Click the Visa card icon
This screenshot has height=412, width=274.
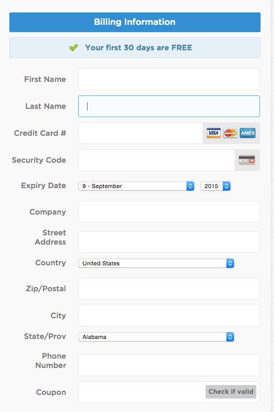click(213, 133)
